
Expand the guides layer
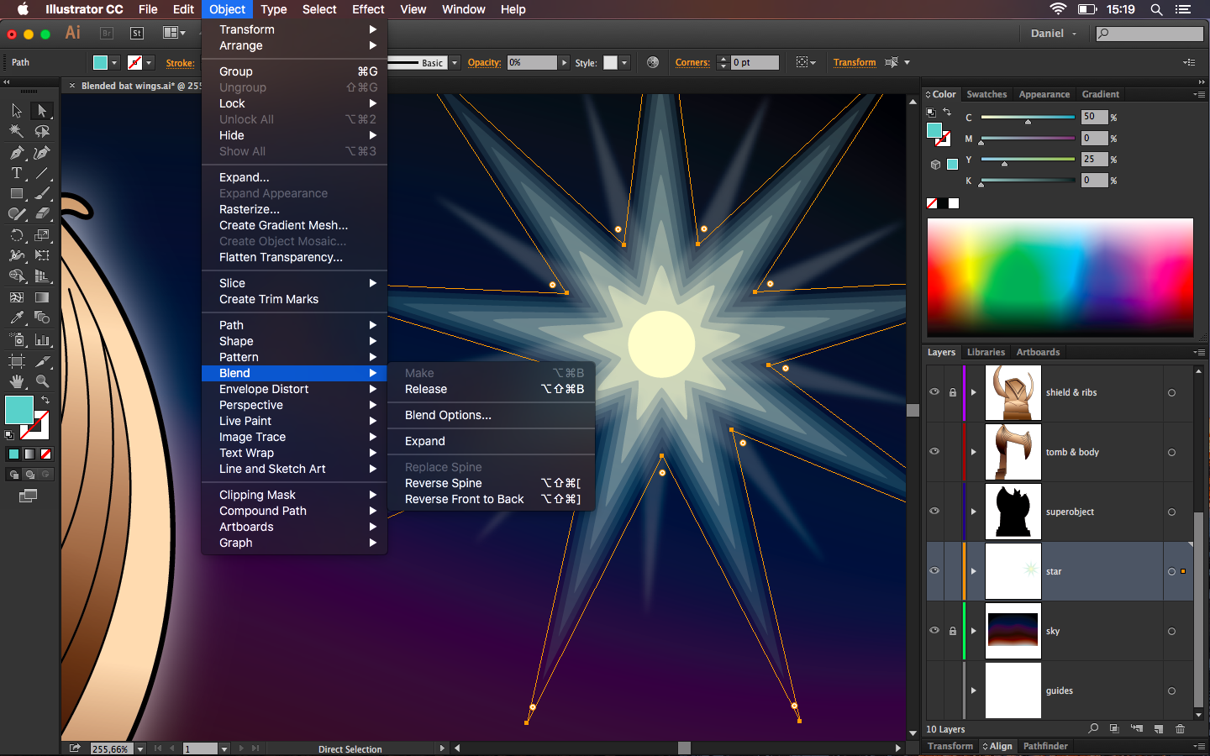(974, 690)
